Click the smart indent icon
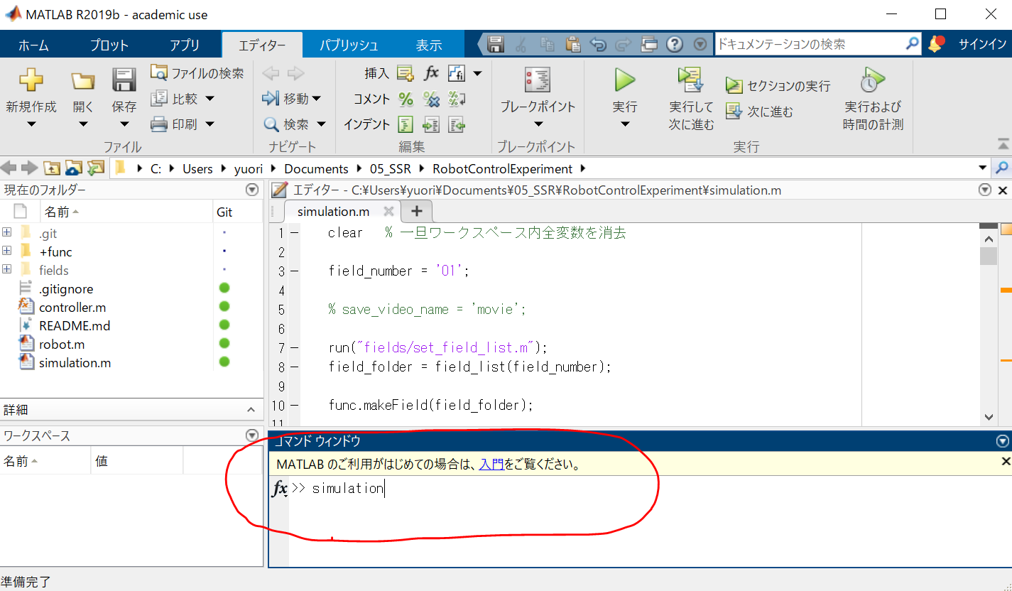Image resolution: width=1012 pixels, height=591 pixels. [406, 124]
